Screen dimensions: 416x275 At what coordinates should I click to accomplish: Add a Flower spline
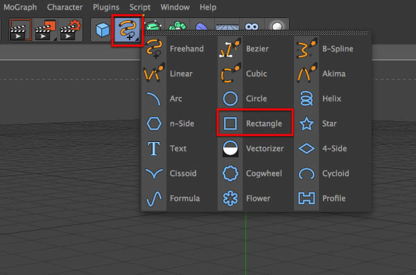[255, 198]
